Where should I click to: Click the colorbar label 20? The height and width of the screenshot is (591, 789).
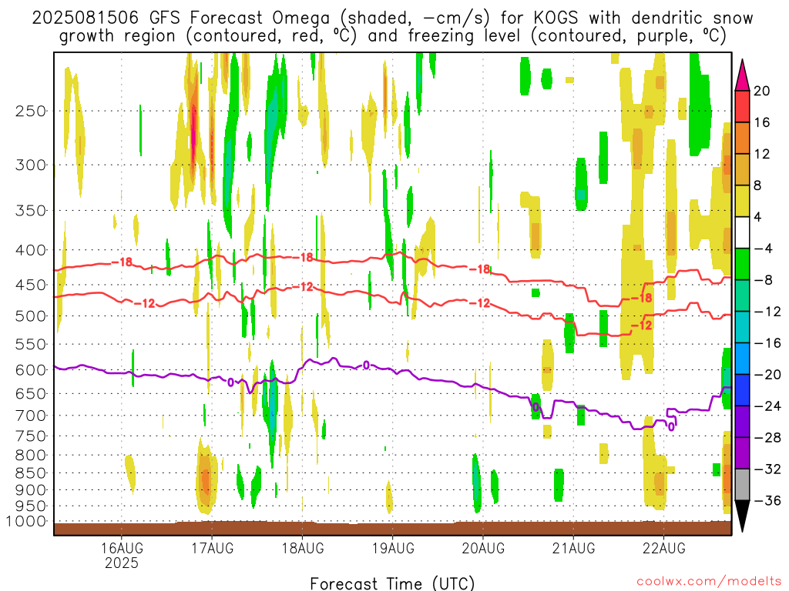[762, 91]
